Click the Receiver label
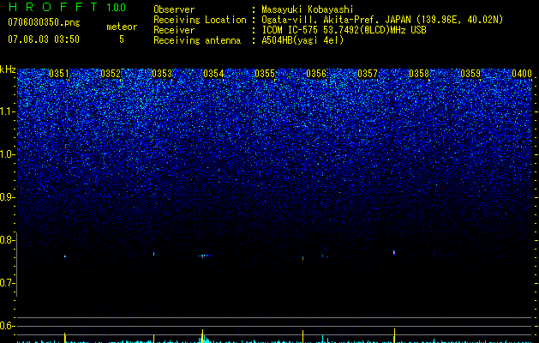 174,30
